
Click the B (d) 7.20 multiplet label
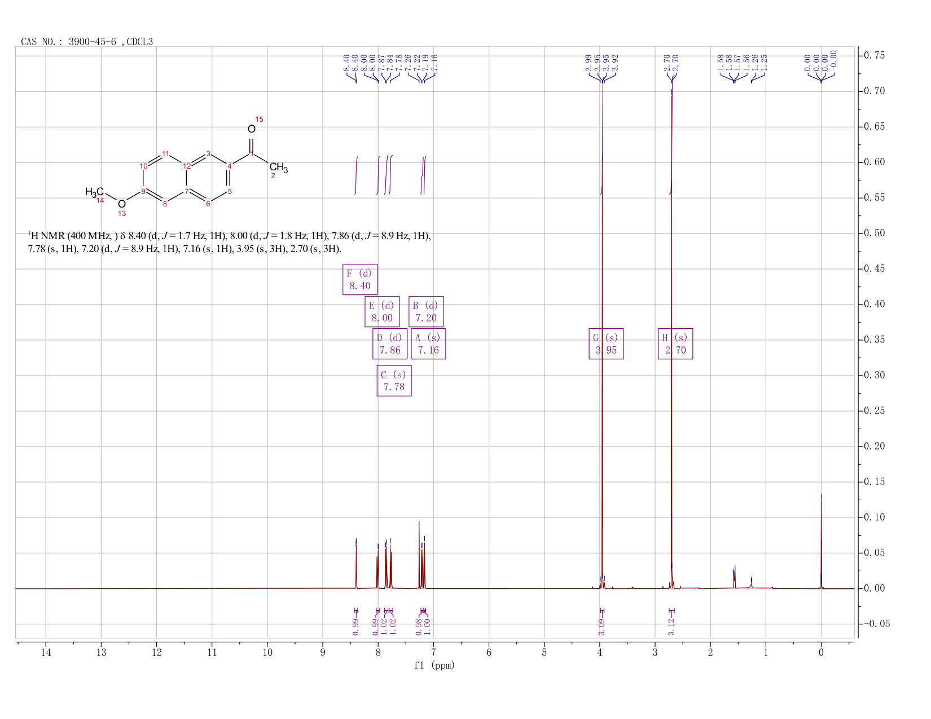click(426, 311)
